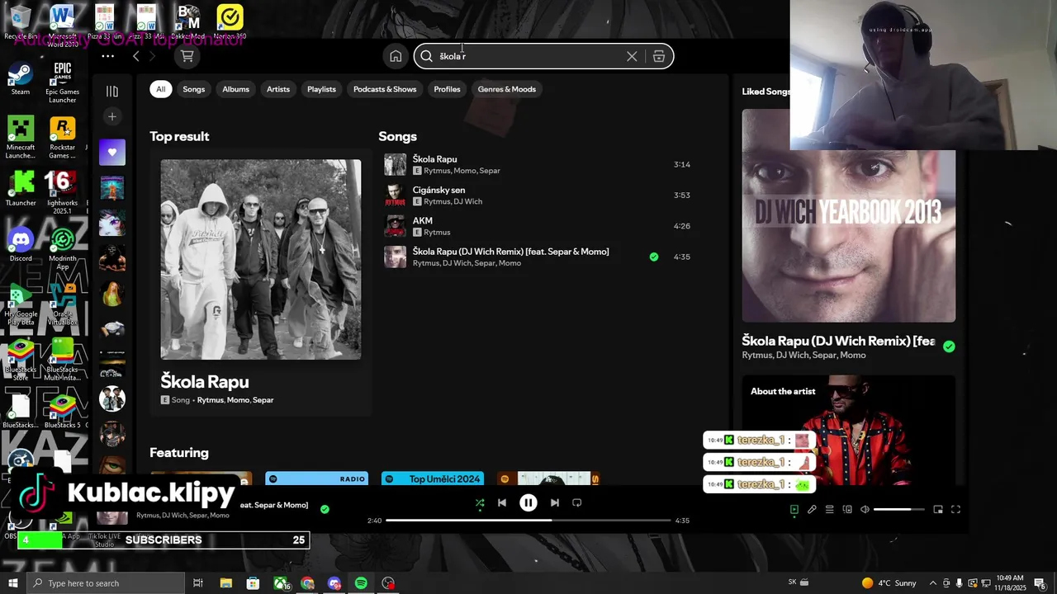The height and width of the screenshot is (594, 1057).
Task: Toggle the green saved checkmark on the DJ Wich Remix row
Action: (654, 257)
